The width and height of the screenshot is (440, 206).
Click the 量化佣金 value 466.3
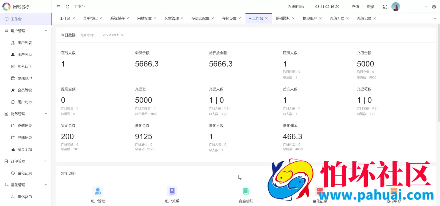pyautogui.click(x=292, y=136)
